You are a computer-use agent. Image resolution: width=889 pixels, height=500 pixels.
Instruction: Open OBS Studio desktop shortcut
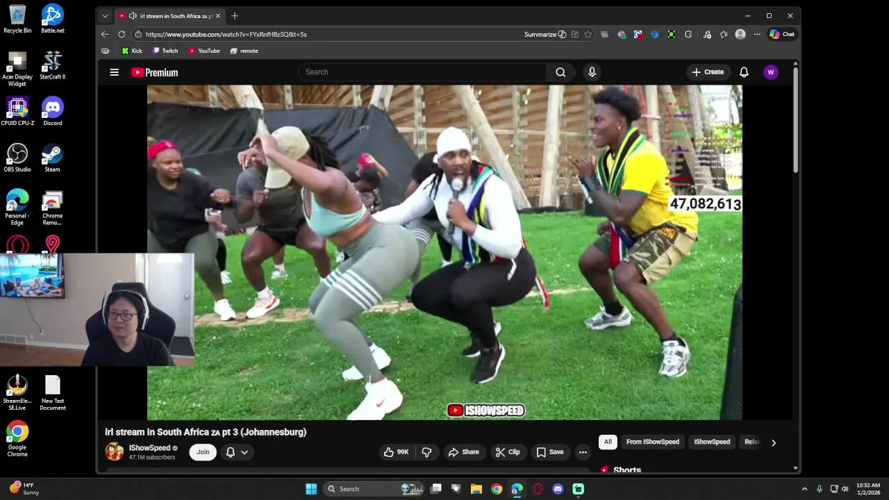(x=17, y=158)
